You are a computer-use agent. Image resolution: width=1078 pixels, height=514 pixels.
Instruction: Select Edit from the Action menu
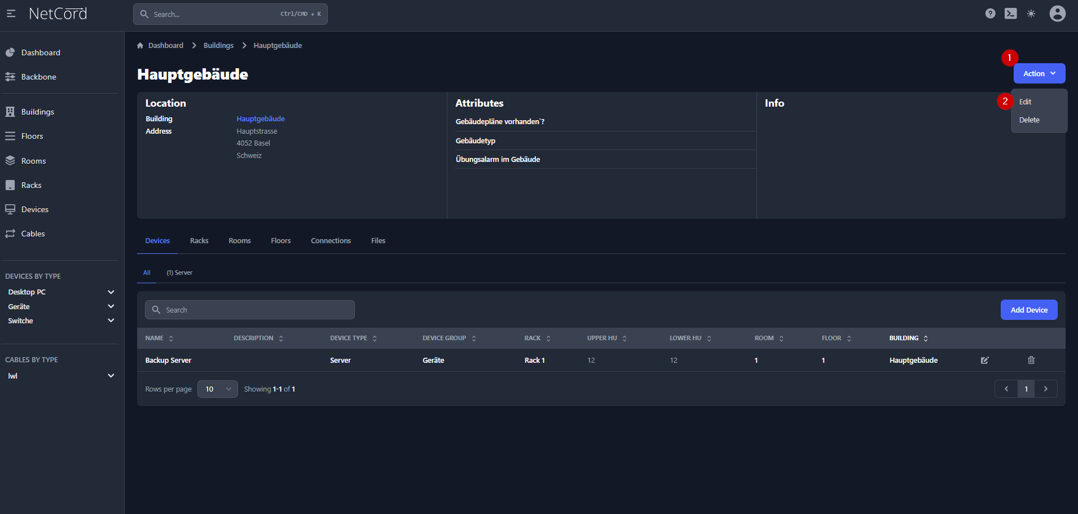(x=1025, y=102)
